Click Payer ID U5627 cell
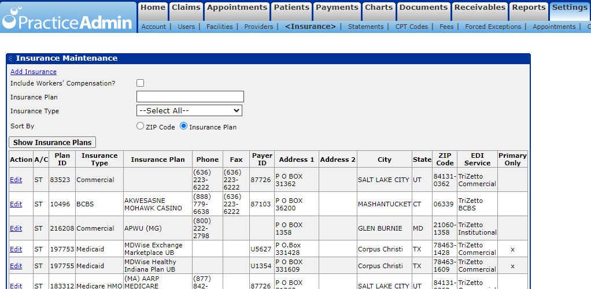Viewport: 591px width, 289px height. pyautogui.click(x=262, y=249)
